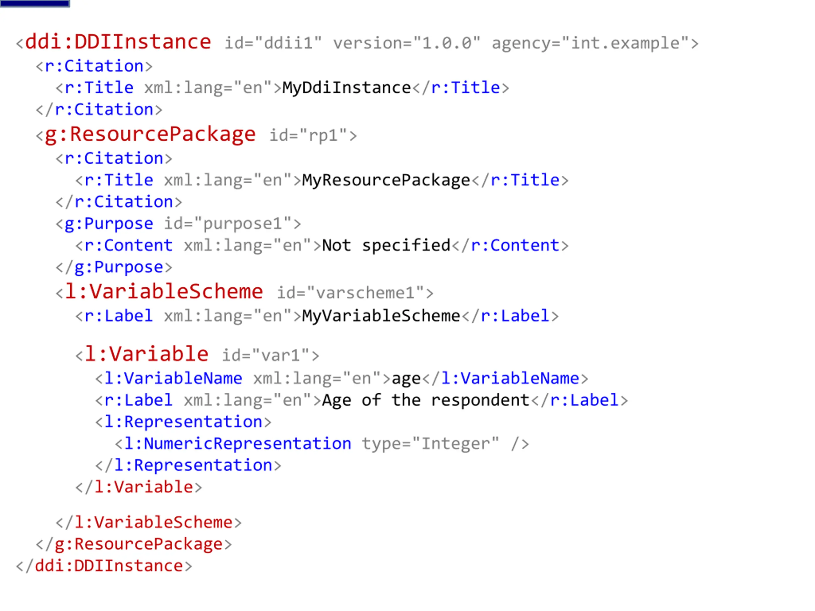Click the "Age of the respondent" label
Viewport: 815px width, 611px height.
click(x=426, y=400)
